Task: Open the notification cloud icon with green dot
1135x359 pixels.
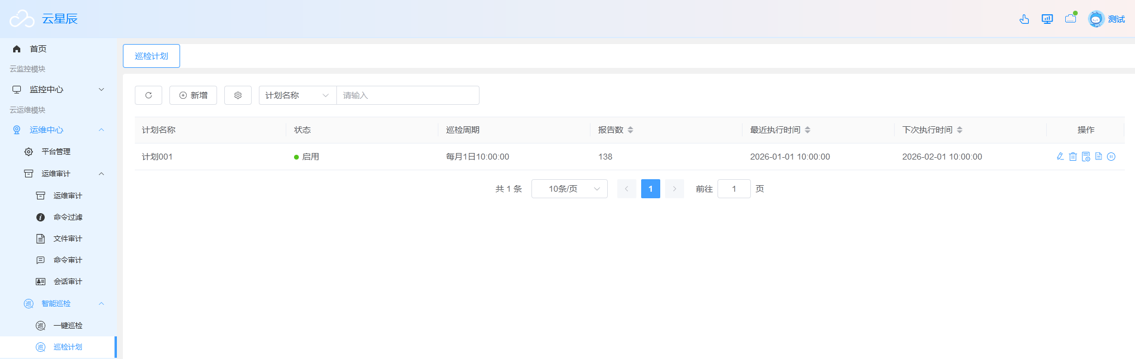Action: pos(1071,18)
